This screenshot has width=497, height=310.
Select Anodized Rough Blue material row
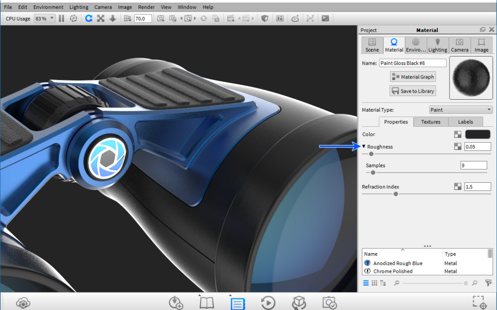coord(426,263)
